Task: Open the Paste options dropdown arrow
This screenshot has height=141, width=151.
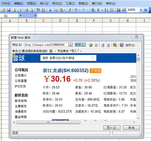Action: pos(65,10)
